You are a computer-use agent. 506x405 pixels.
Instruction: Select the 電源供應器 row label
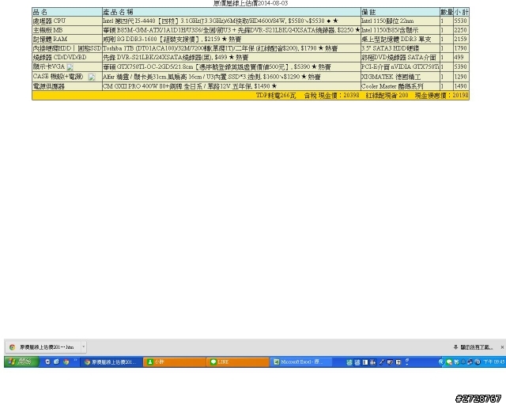tap(49, 86)
